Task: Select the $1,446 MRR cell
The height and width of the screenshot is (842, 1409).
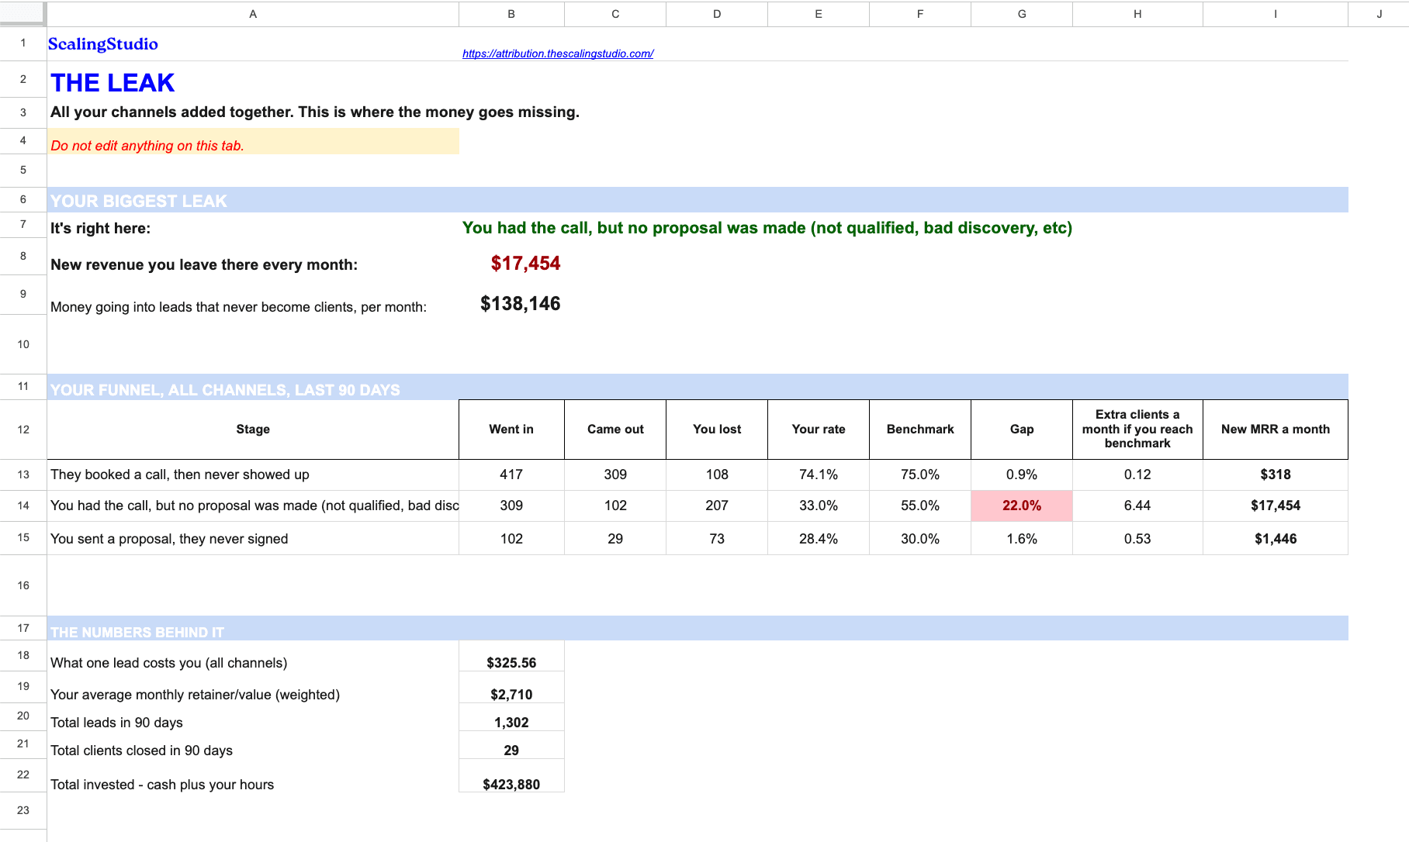Action: click(x=1276, y=538)
